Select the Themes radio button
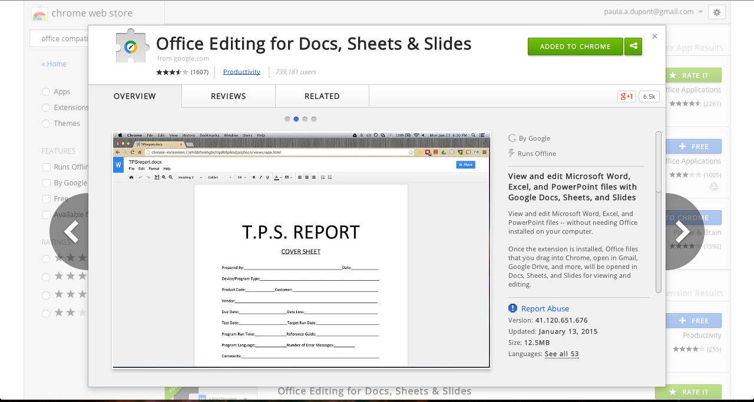 pyautogui.click(x=46, y=124)
